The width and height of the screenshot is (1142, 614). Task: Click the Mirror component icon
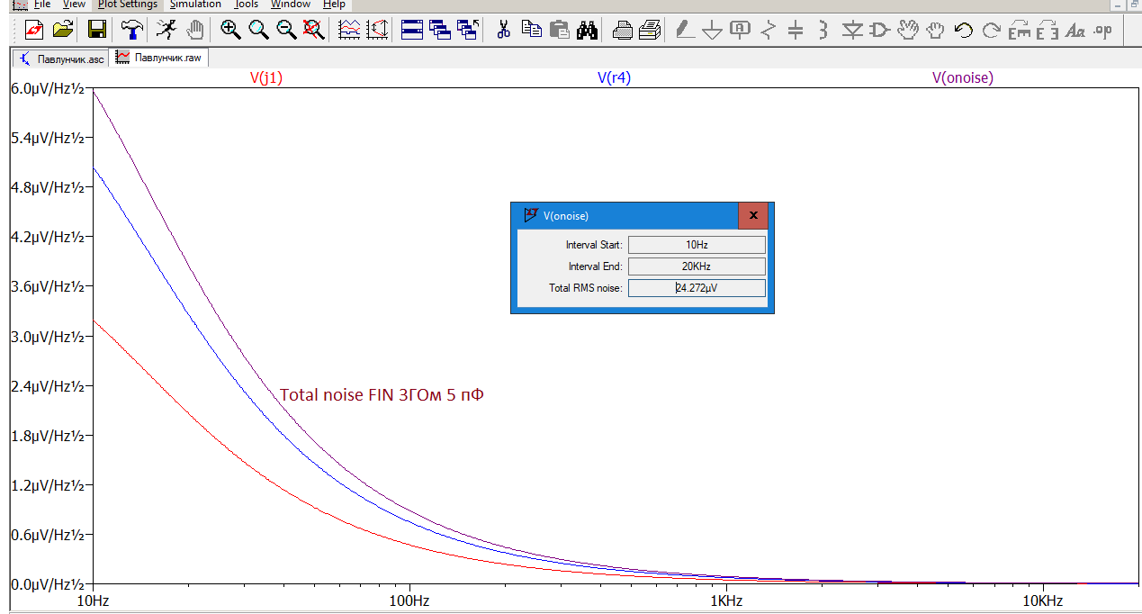pyautogui.click(x=1047, y=30)
